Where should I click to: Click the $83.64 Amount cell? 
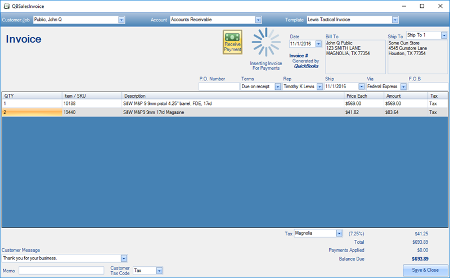(406, 112)
